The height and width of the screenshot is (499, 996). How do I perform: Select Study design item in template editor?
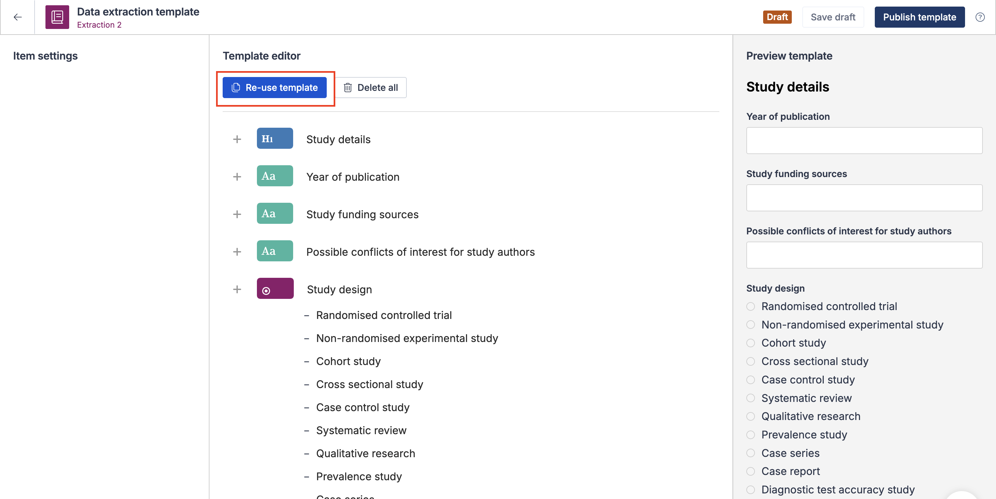tap(339, 290)
